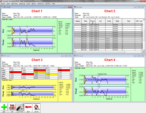Image resolution: width=146 pixels, height=113 pixels.
Task: Open the Option menu
Action: coord(34,4)
